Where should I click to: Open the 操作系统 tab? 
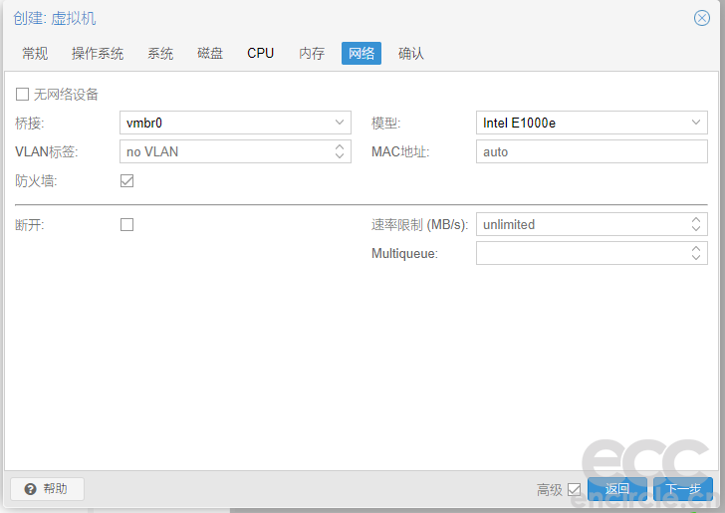[x=98, y=53]
